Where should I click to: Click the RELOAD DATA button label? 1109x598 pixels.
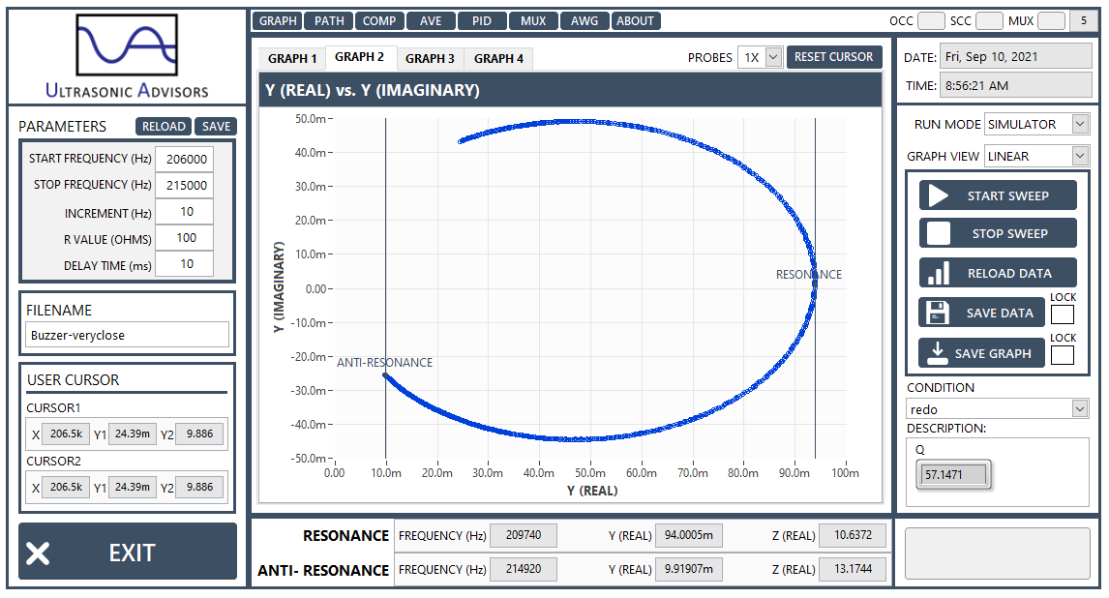click(x=1009, y=274)
